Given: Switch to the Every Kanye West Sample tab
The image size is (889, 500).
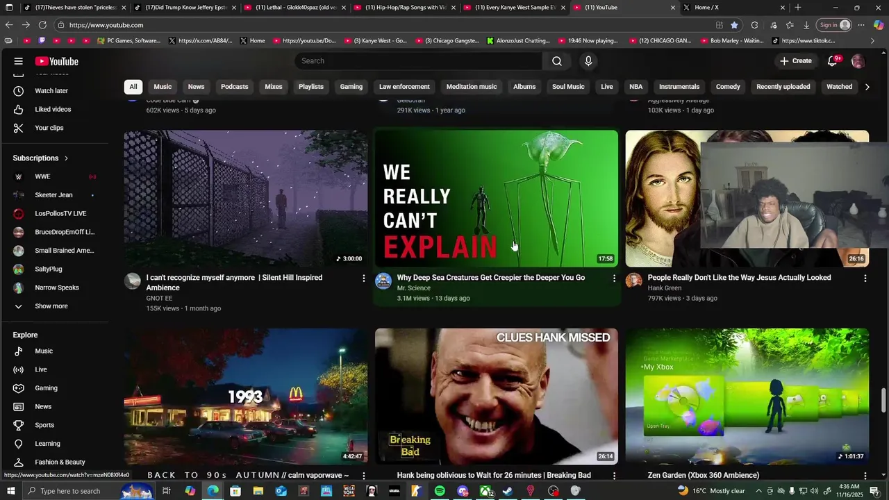Looking at the screenshot, I should tap(515, 8).
